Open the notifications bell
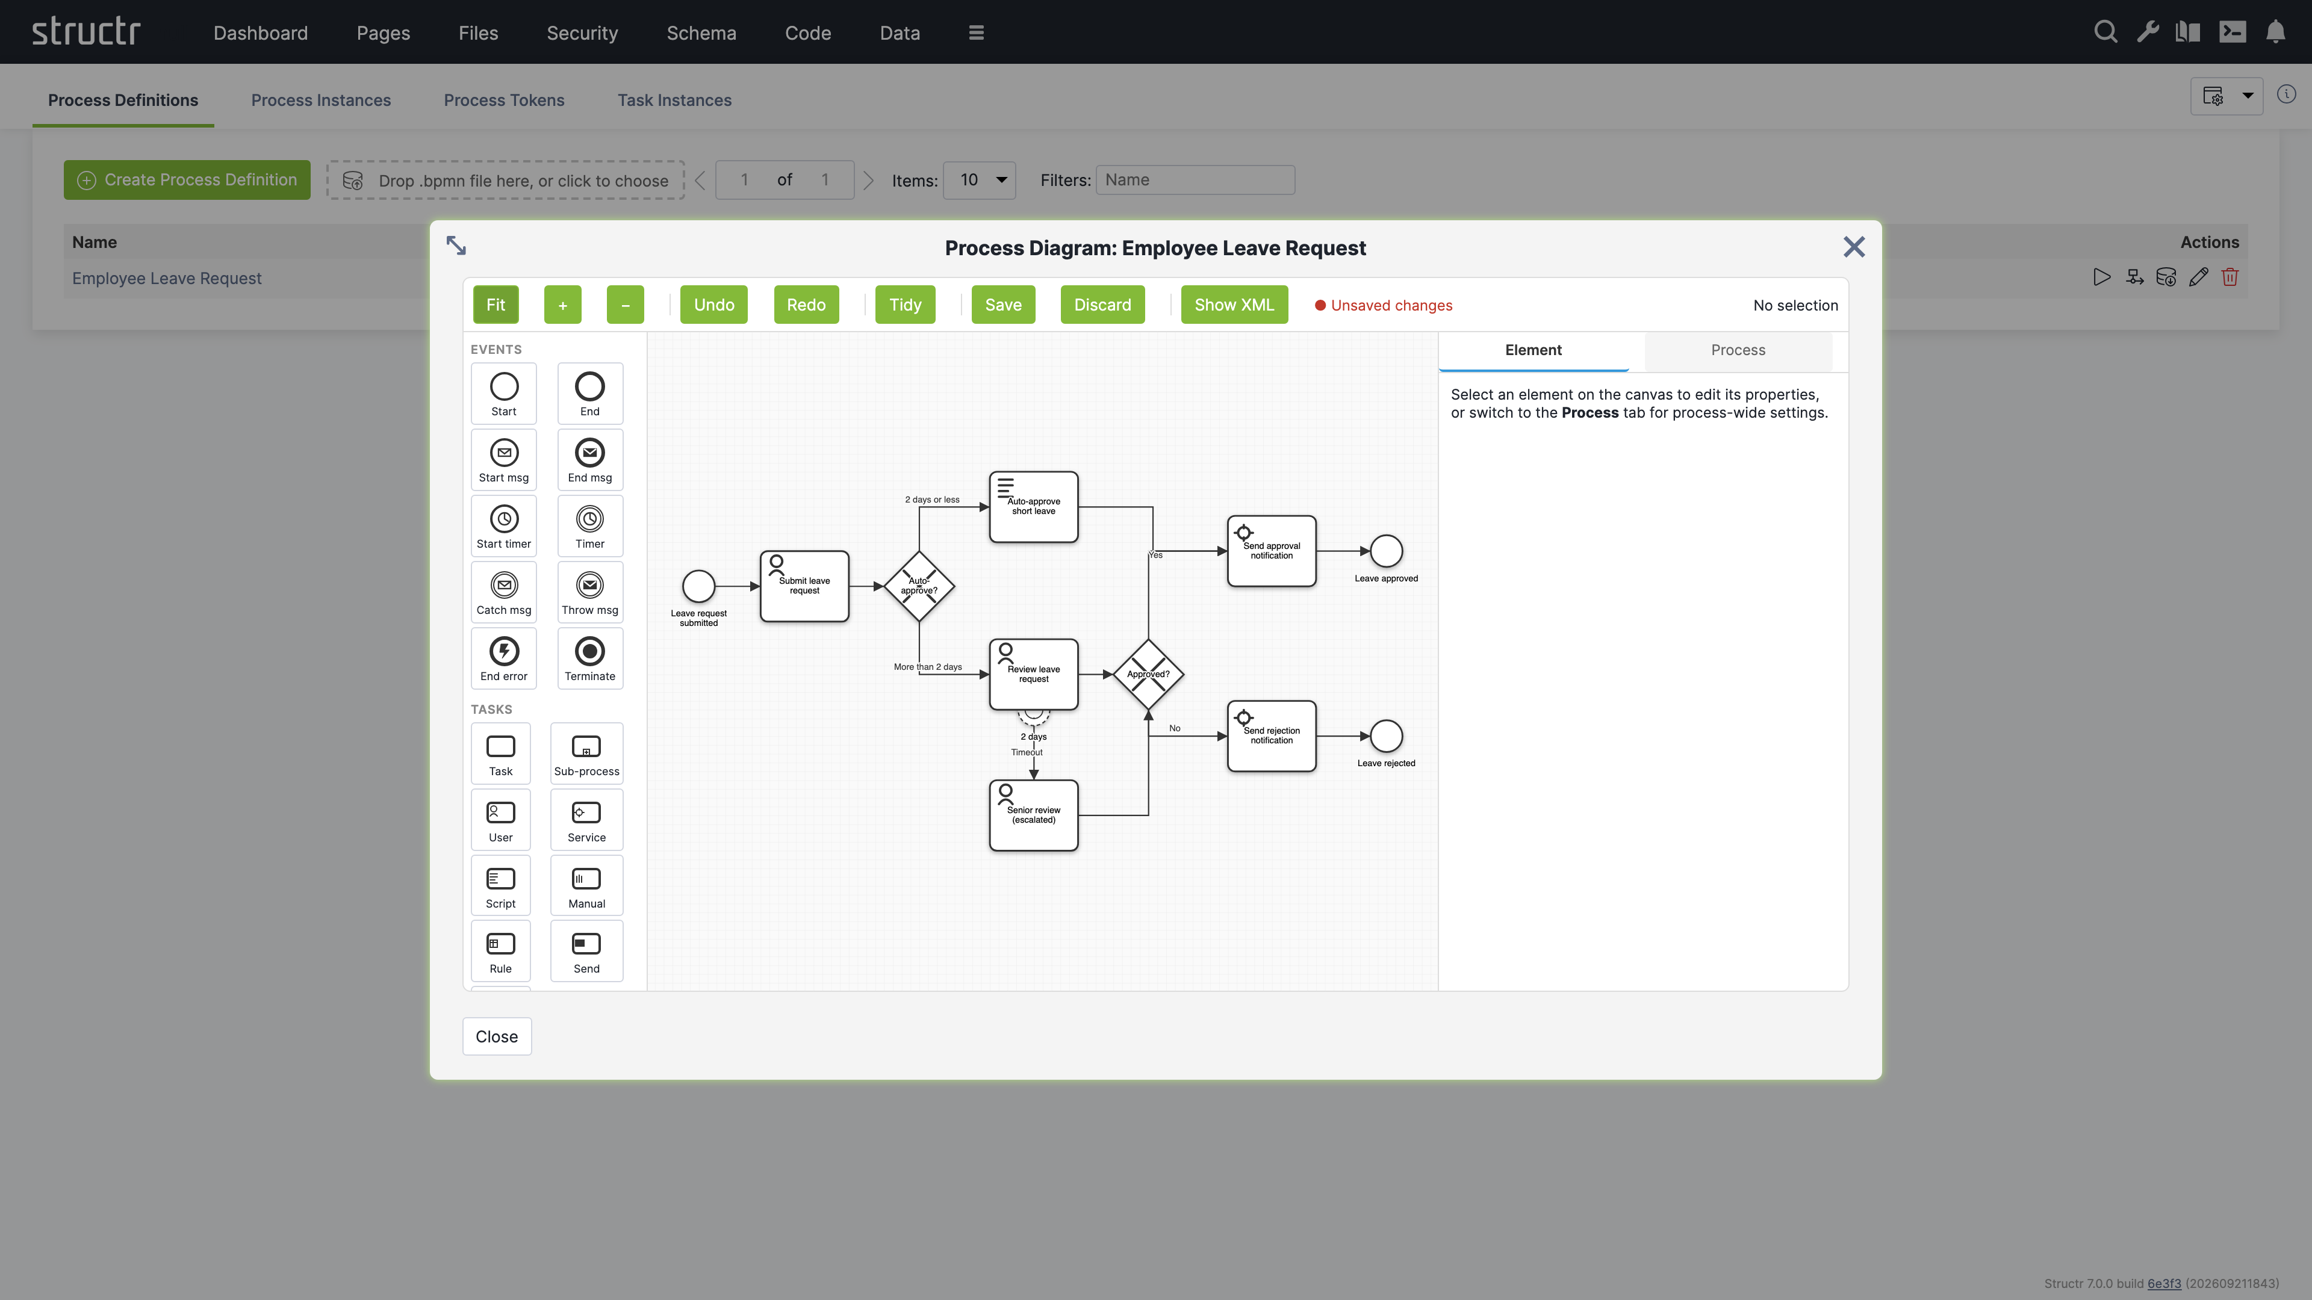Image resolution: width=2312 pixels, height=1300 pixels. click(x=2276, y=32)
